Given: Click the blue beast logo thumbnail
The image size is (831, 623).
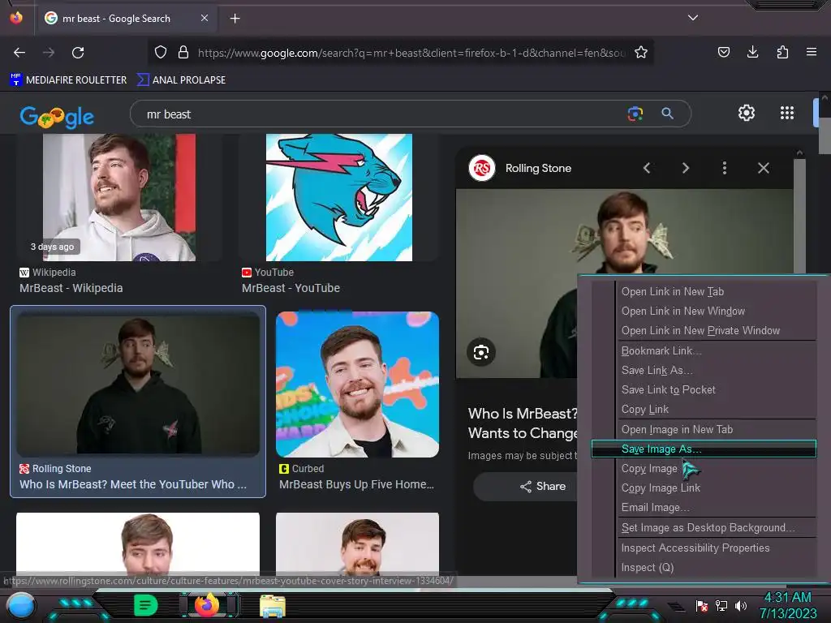Looking at the screenshot, I should 339,197.
